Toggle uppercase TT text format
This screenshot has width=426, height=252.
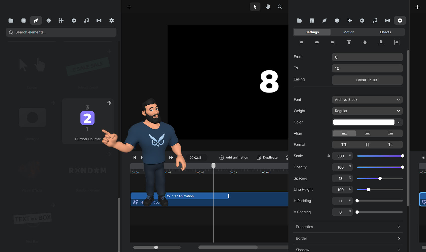[344, 145]
